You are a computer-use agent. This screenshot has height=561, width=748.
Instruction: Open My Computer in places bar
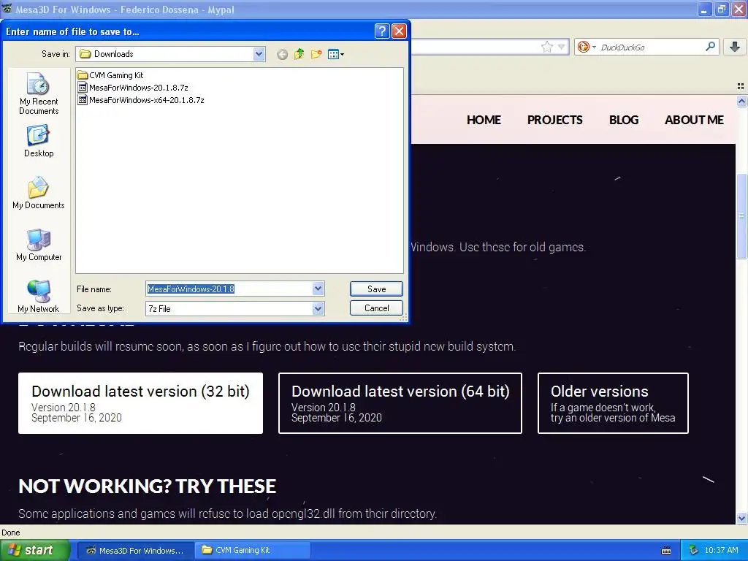[39, 245]
